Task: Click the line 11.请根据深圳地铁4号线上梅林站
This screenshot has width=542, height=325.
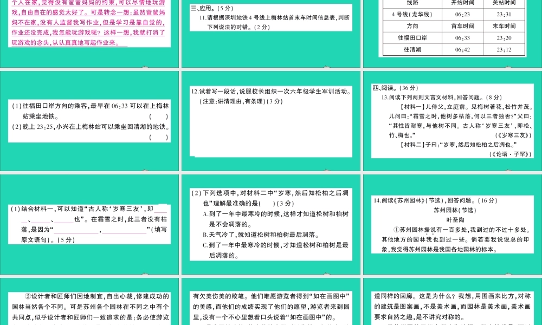Action: point(274,17)
